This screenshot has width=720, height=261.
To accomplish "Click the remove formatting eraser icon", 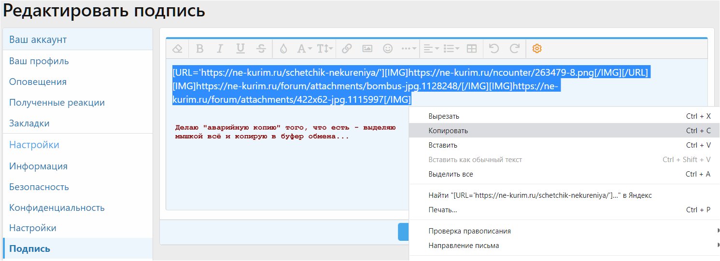I will (177, 49).
